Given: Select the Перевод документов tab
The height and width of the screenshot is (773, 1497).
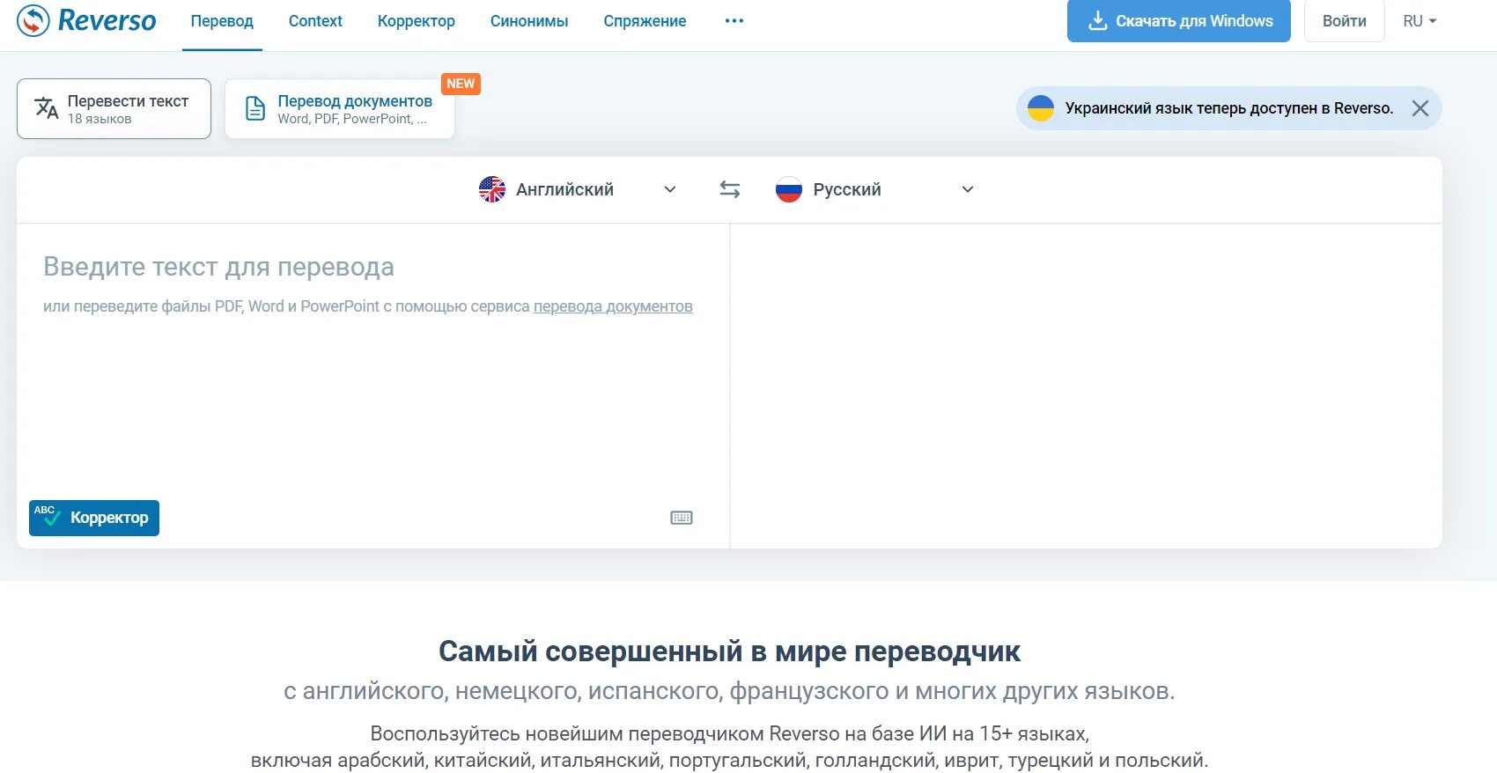Looking at the screenshot, I should (x=340, y=108).
